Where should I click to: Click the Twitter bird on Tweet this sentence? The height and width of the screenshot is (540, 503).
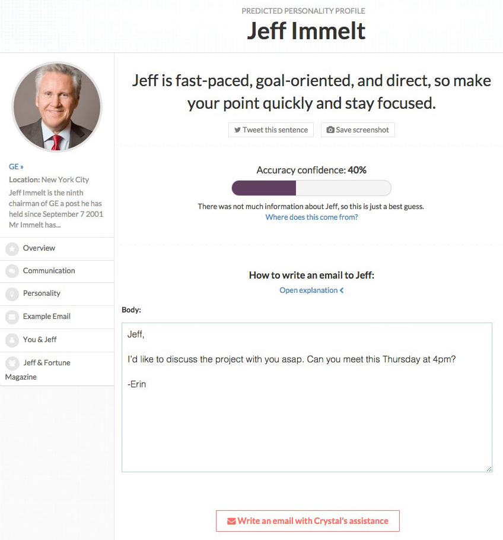[238, 130]
